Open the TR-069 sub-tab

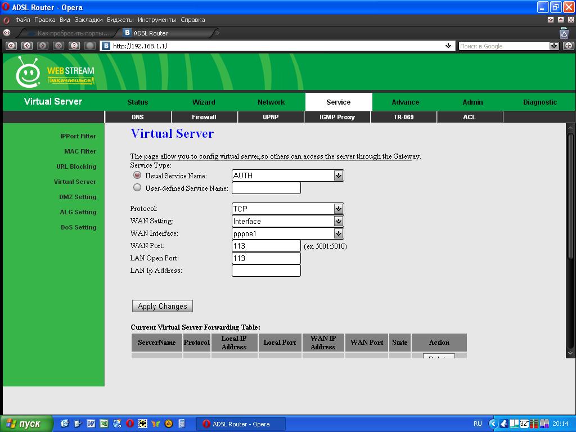pos(404,117)
